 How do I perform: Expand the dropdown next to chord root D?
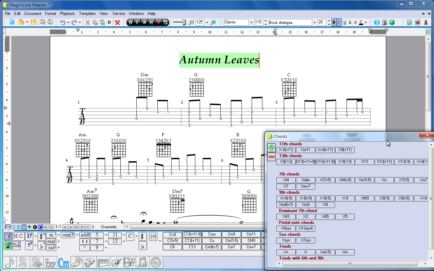[x=35, y=236]
